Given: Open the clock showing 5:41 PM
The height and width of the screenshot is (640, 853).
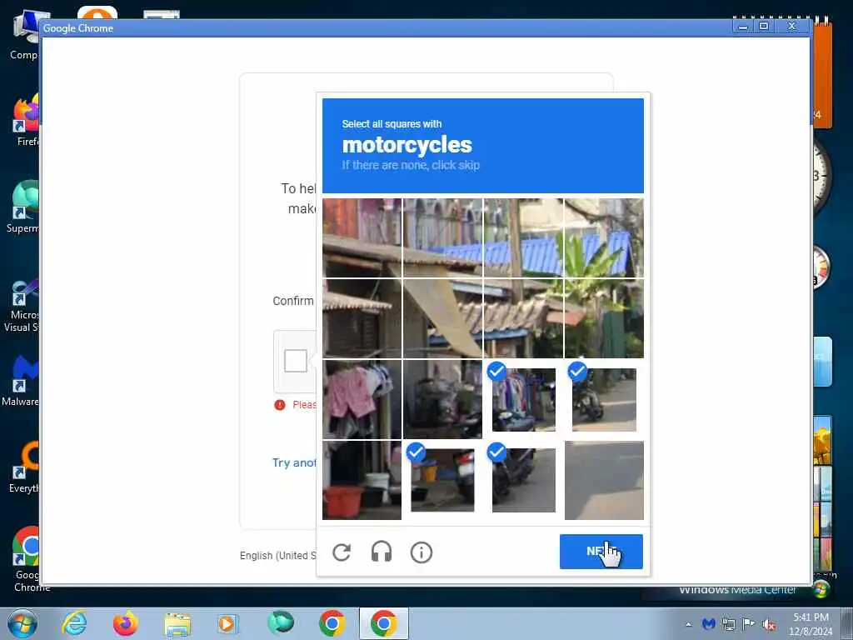Looking at the screenshot, I should point(811,623).
